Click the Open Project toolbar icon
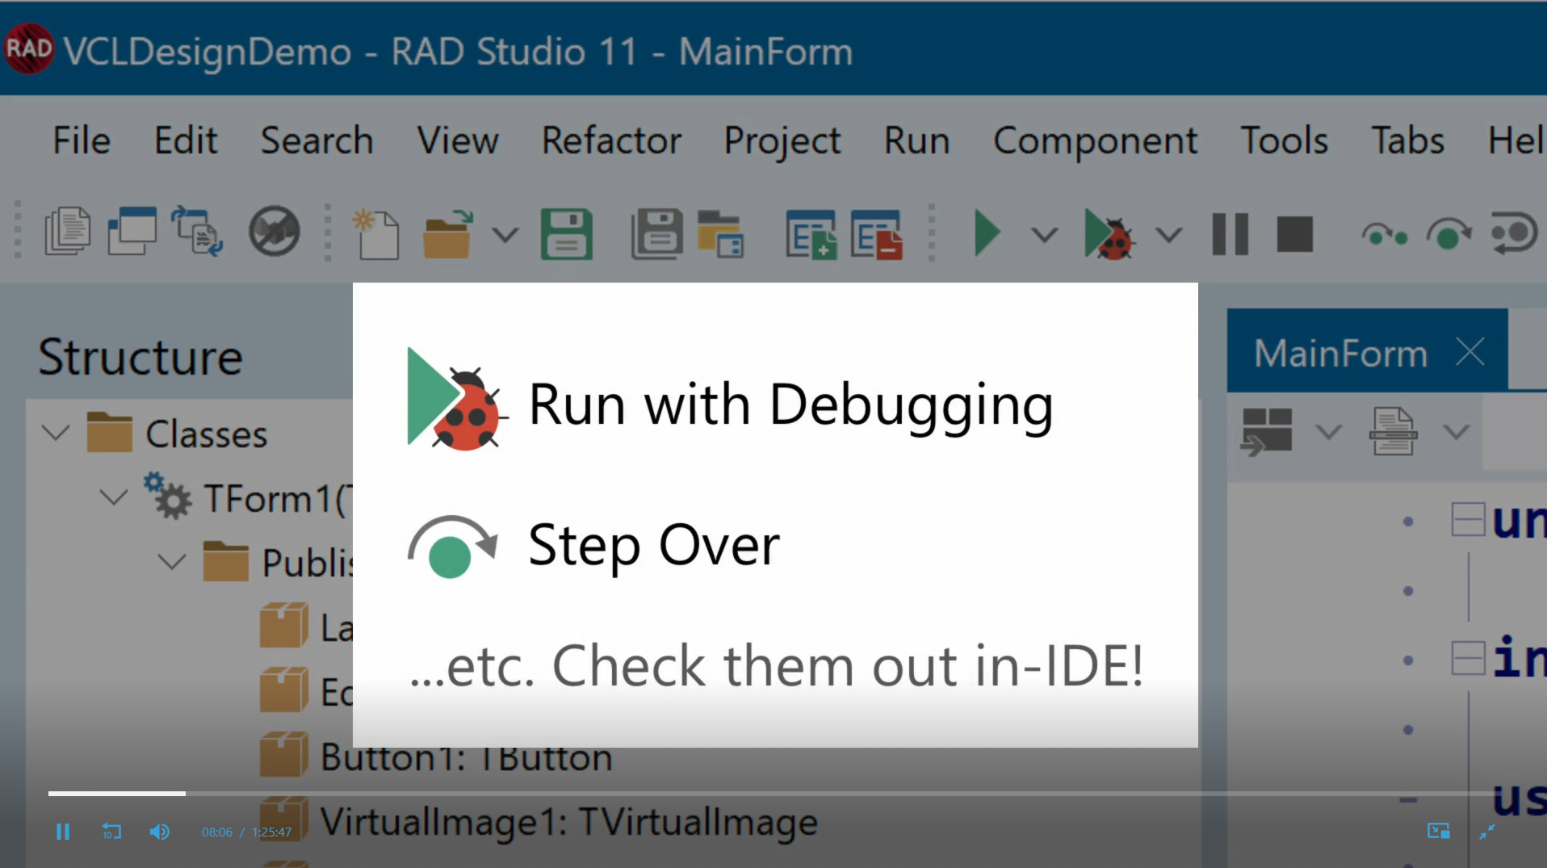Viewport: 1547px width, 868px height. coord(720,234)
